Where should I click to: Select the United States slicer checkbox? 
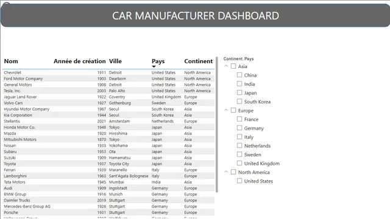click(x=239, y=181)
